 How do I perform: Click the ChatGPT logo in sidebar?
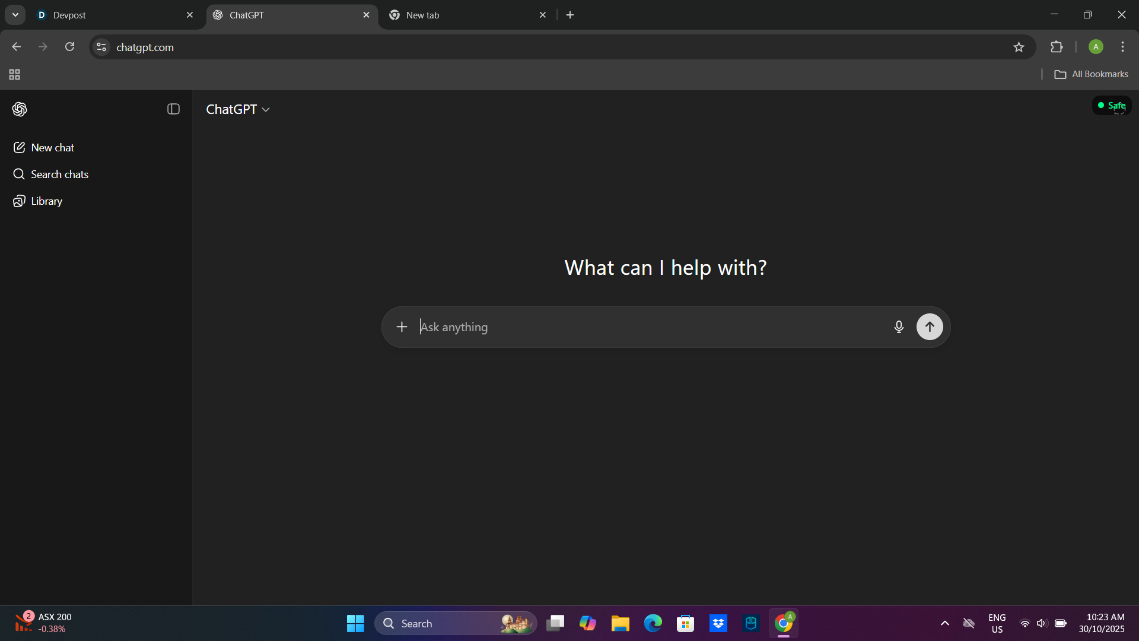click(20, 109)
